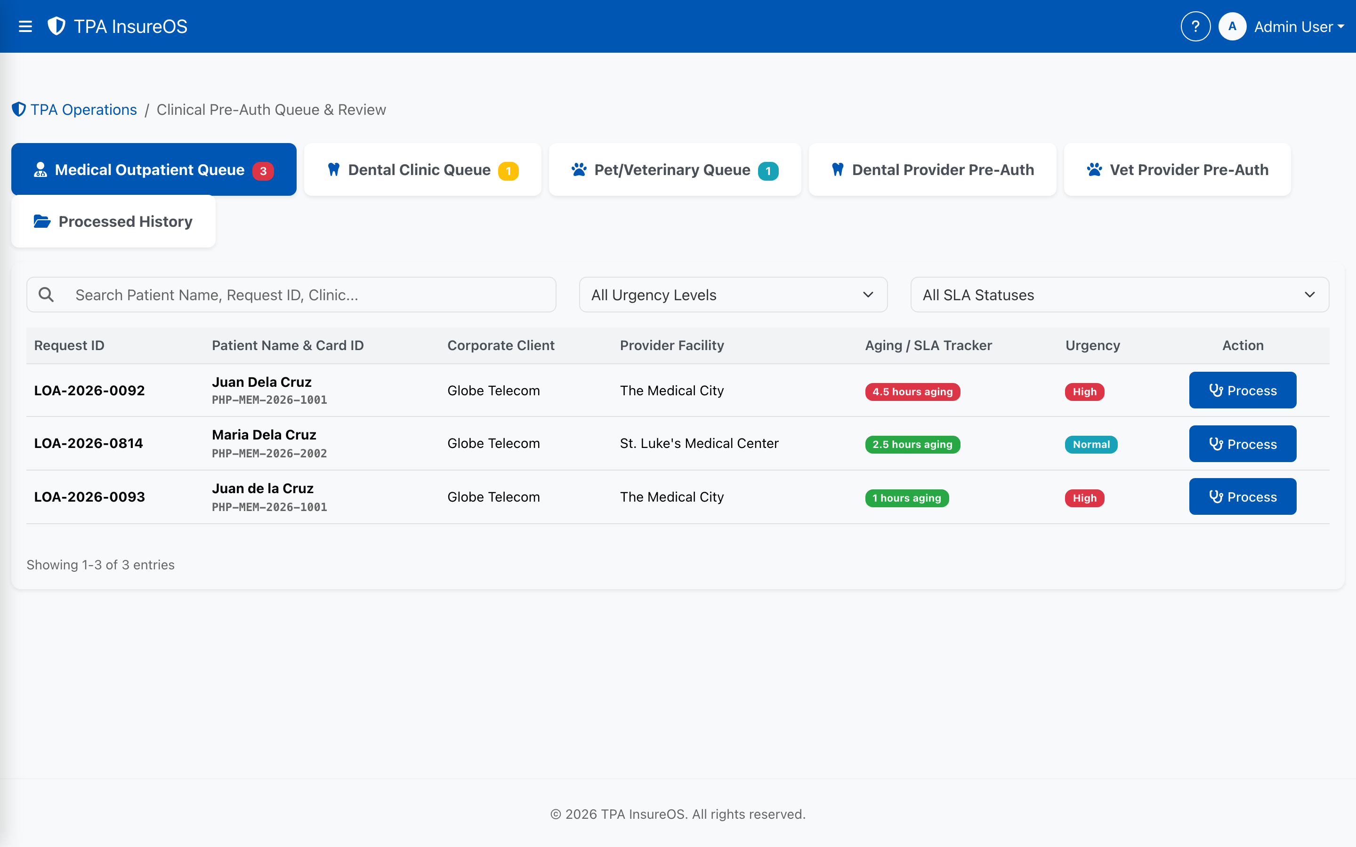Viewport: 1356px width, 847px height.
Task: Click request ID LOA-2026-0092
Action: point(89,390)
